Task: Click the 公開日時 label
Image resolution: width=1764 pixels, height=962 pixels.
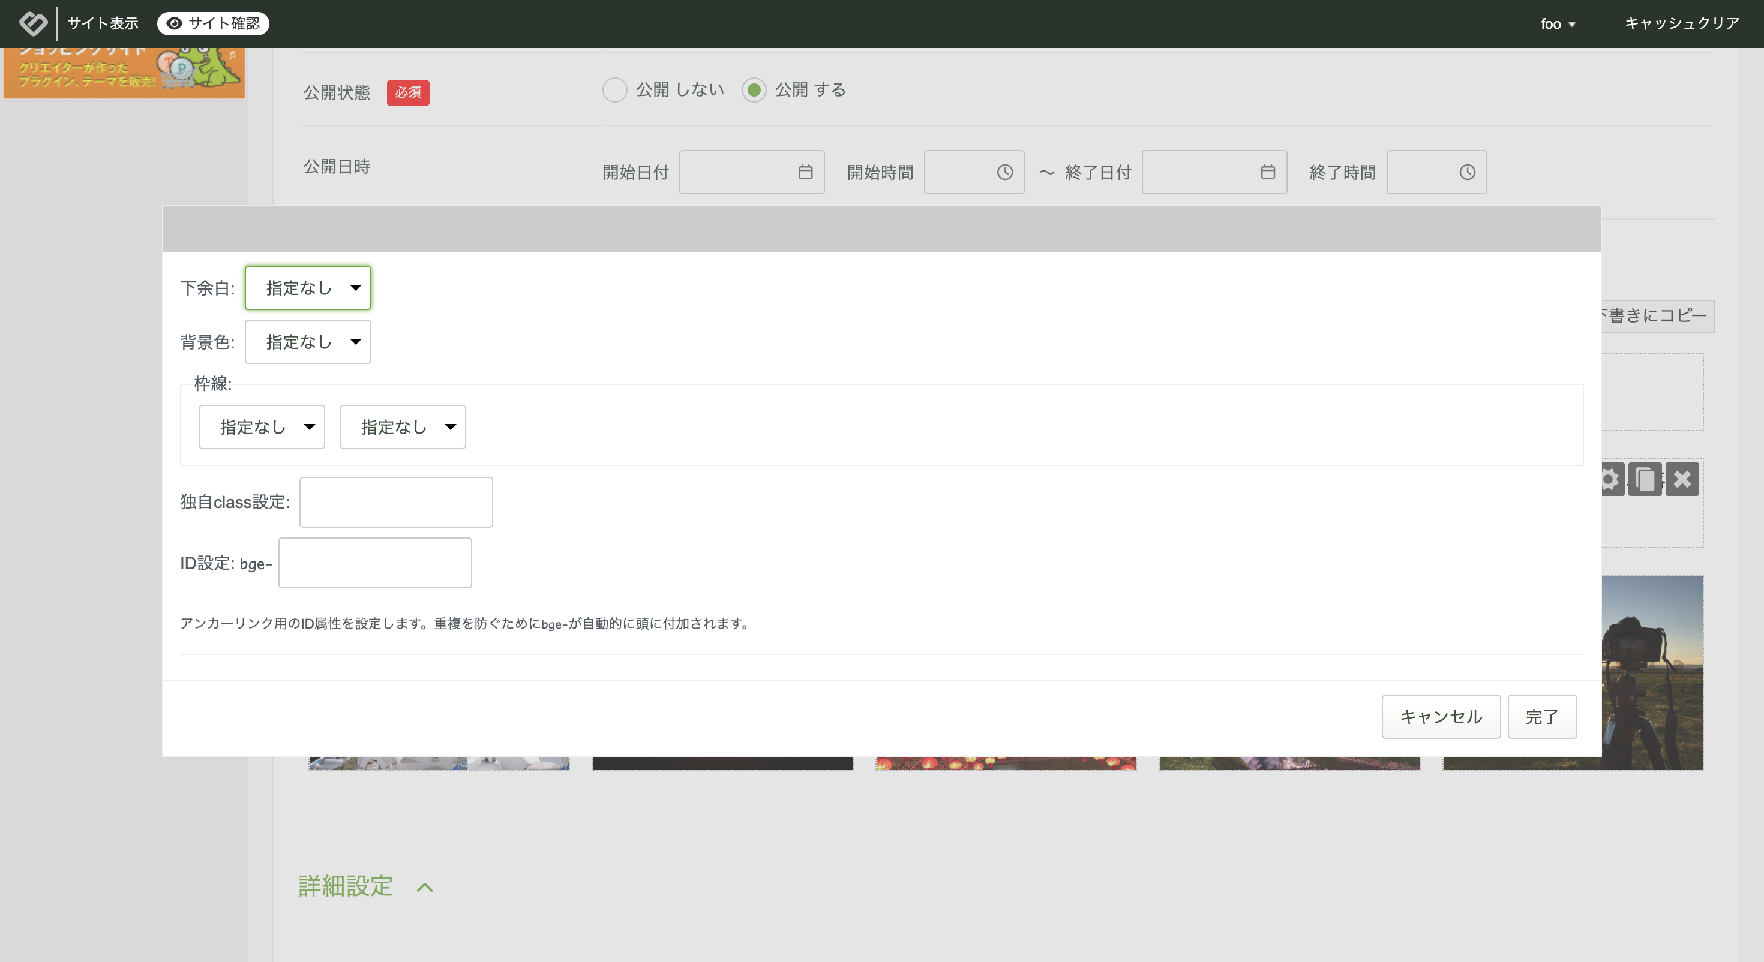Action: [336, 166]
